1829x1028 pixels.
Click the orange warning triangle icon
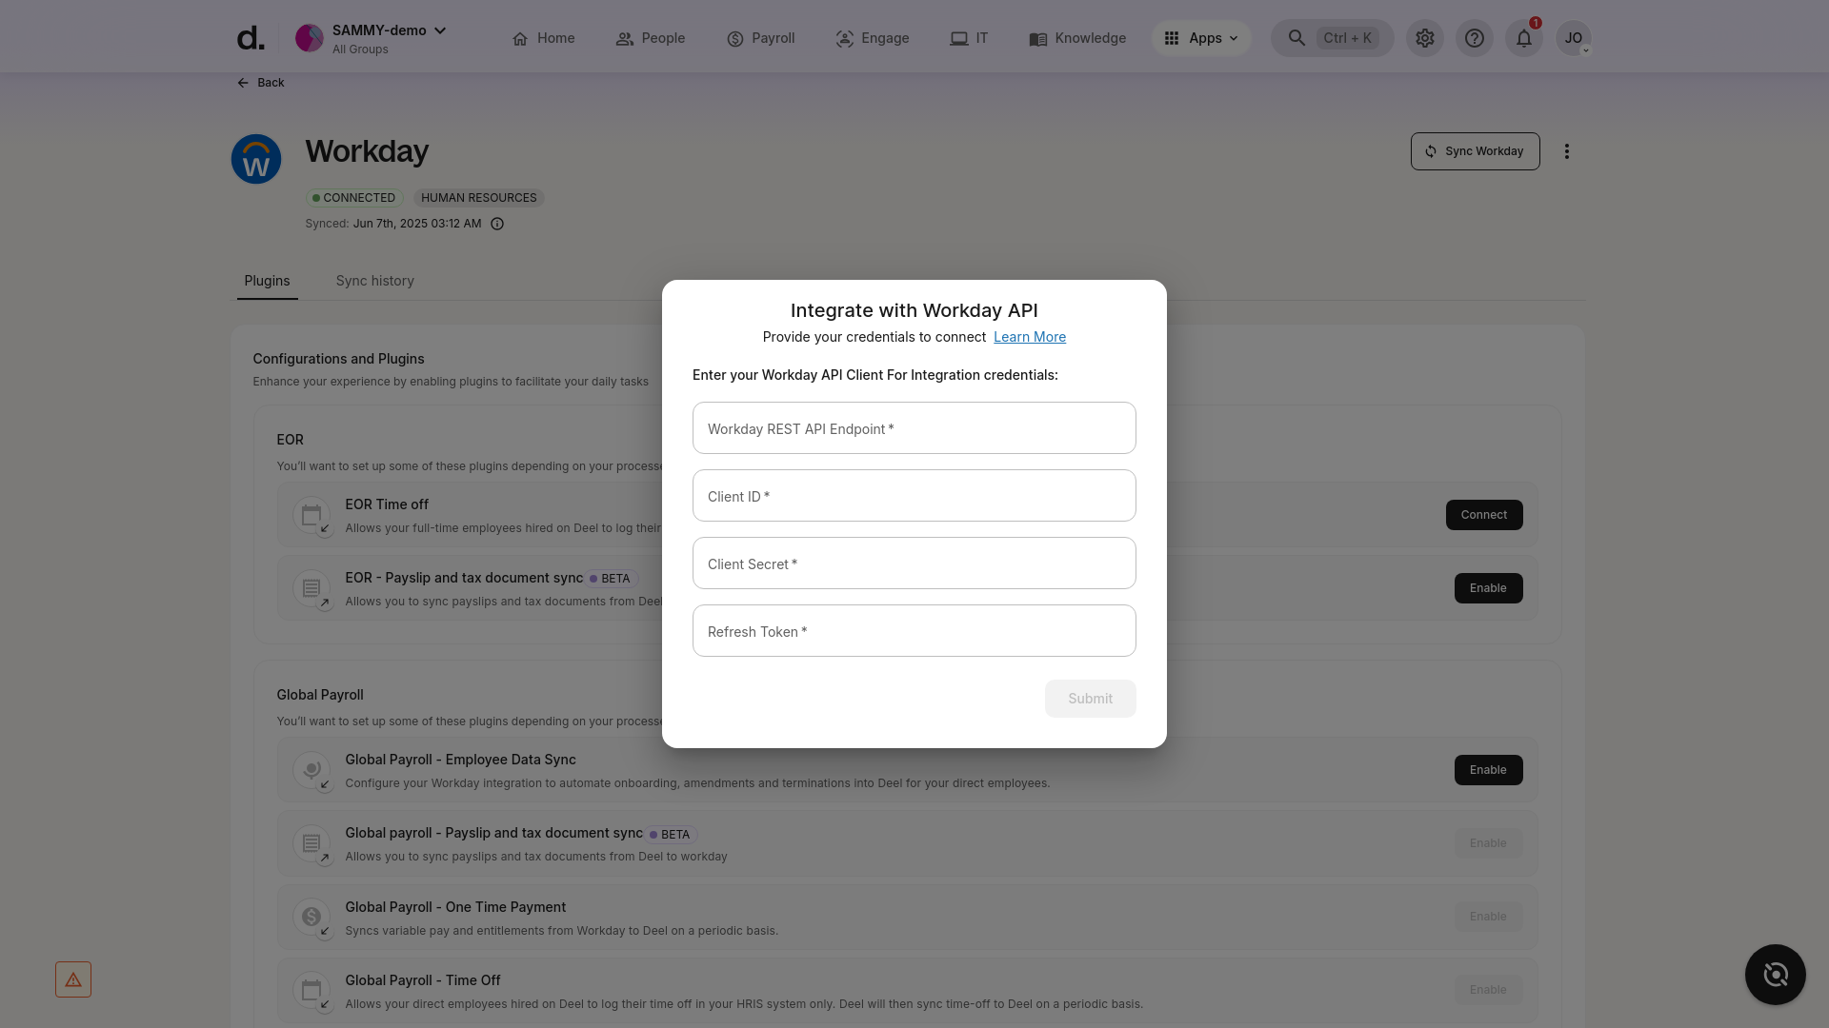[73, 979]
